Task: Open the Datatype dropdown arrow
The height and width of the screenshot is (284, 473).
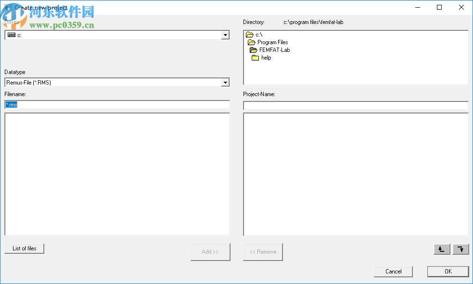Action: (x=225, y=82)
